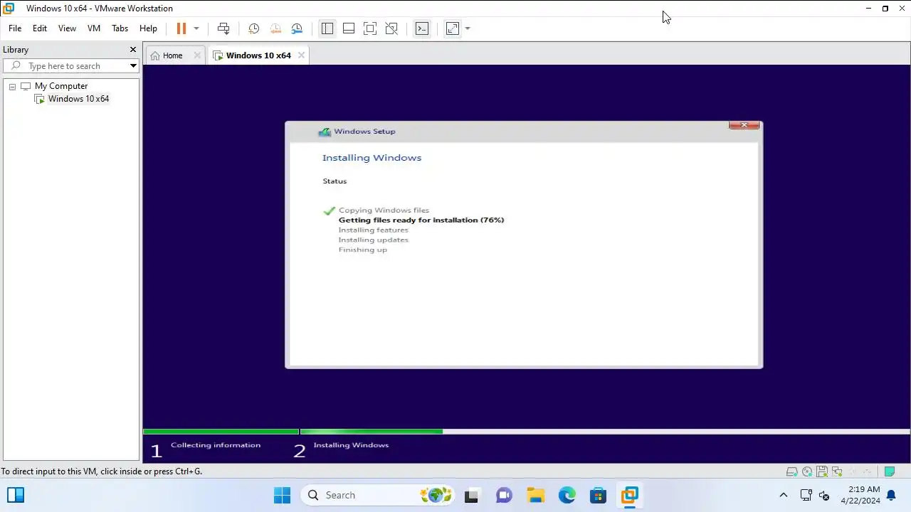Open the Tabs menu
The width and height of the screenshot is (911, 512).
click(120, 28)
